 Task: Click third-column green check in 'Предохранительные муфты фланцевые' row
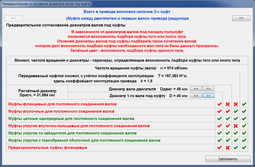(236, 148)
